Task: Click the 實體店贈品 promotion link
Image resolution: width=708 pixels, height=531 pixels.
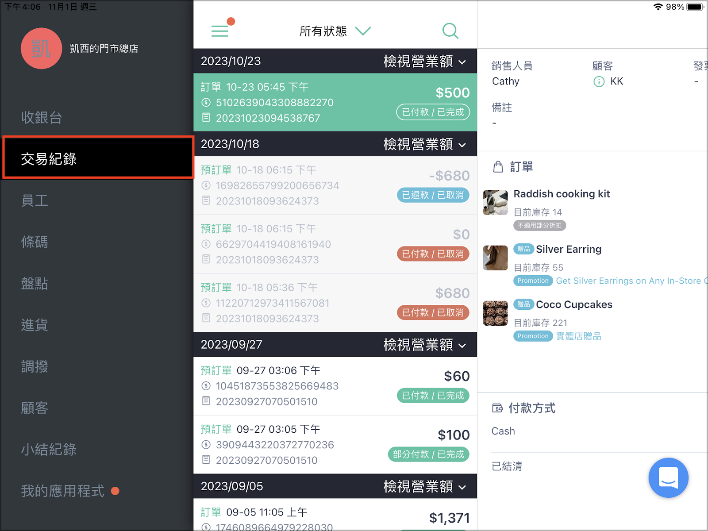Action: (x=578, y=336)
